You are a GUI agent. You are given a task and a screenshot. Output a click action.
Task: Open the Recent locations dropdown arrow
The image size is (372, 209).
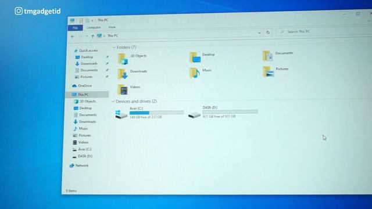[x=87, y=36]
